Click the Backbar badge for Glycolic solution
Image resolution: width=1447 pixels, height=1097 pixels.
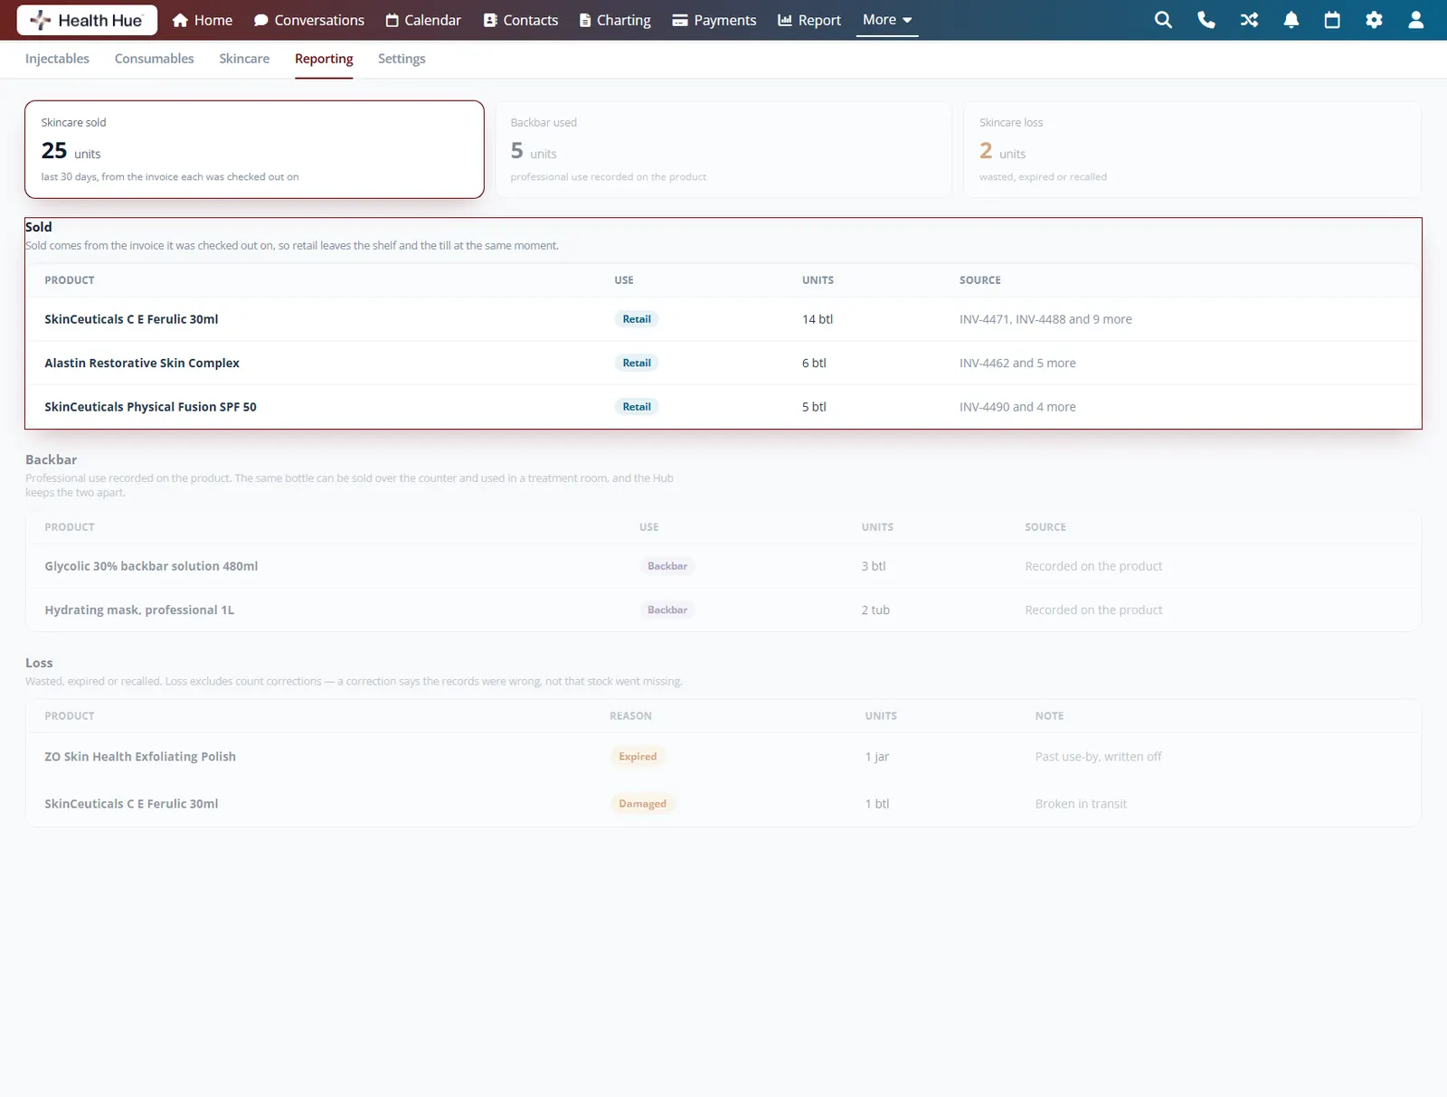click(667, 566)
